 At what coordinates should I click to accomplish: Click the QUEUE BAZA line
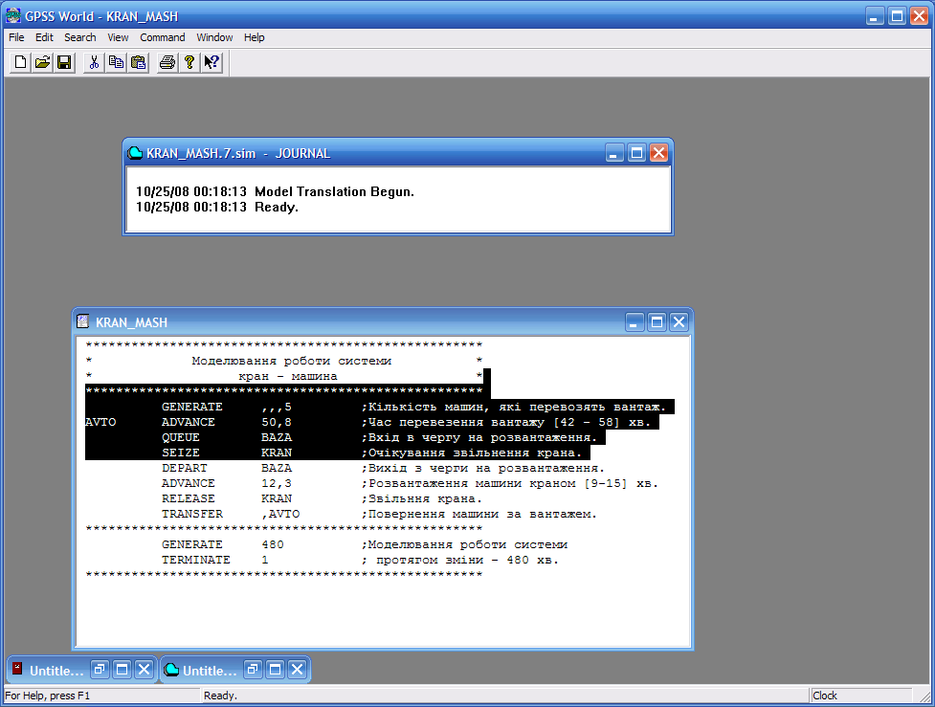pos(379,437)
